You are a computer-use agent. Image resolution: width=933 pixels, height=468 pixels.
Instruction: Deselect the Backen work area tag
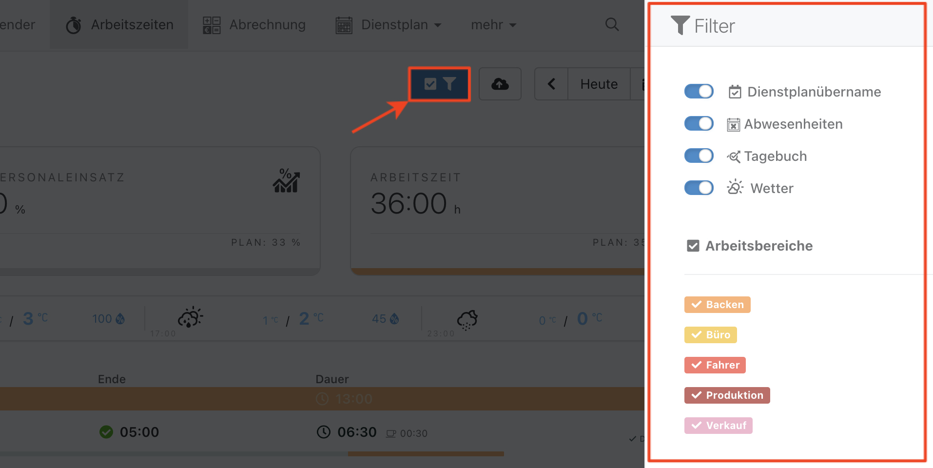717,305
